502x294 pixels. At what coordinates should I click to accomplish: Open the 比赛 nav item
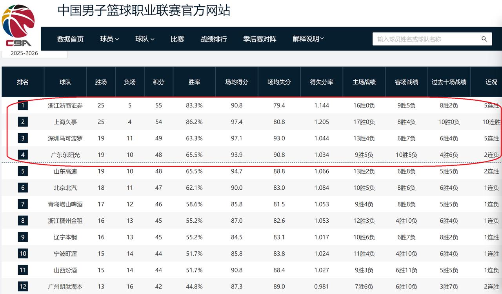177,39
